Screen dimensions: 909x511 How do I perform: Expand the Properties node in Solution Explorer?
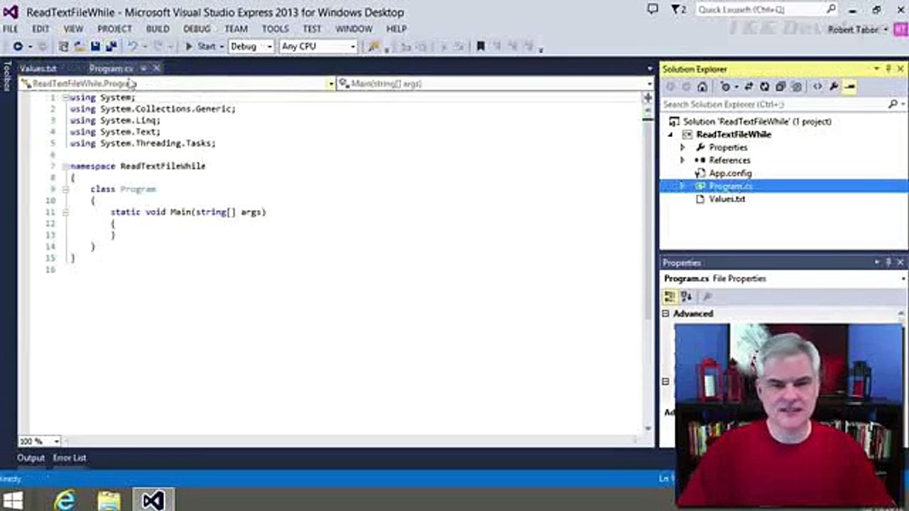pos(682,148)
